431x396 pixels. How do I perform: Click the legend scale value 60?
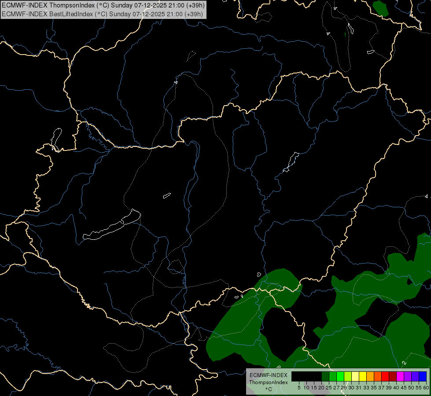[x=426, y=388]
